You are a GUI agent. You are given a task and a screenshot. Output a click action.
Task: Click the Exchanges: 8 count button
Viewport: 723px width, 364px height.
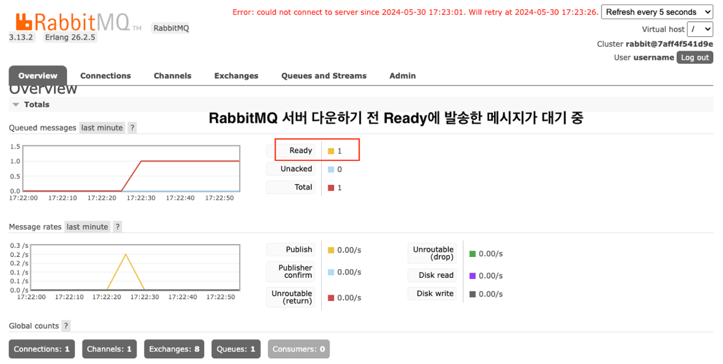tap(174, 349)
